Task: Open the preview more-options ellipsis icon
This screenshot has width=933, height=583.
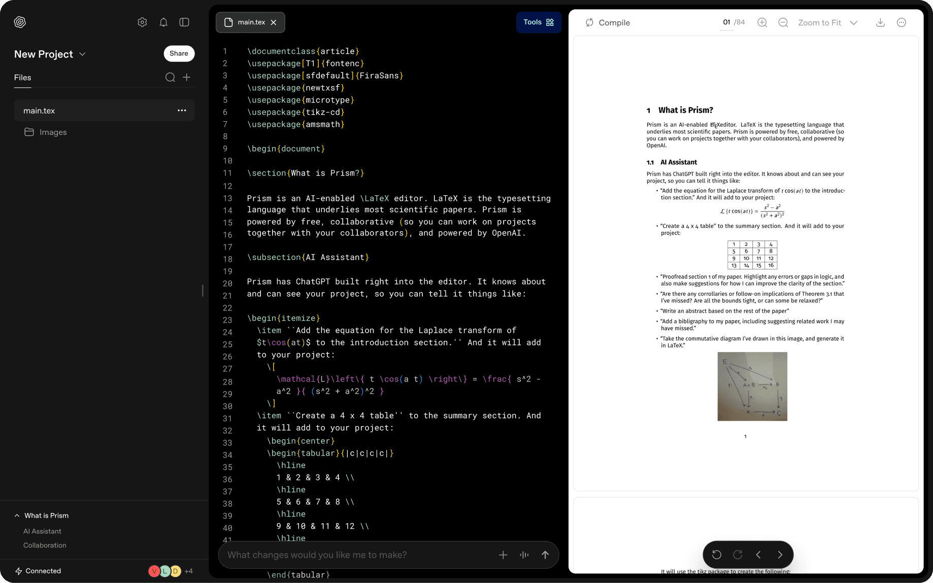Action: 902,22
